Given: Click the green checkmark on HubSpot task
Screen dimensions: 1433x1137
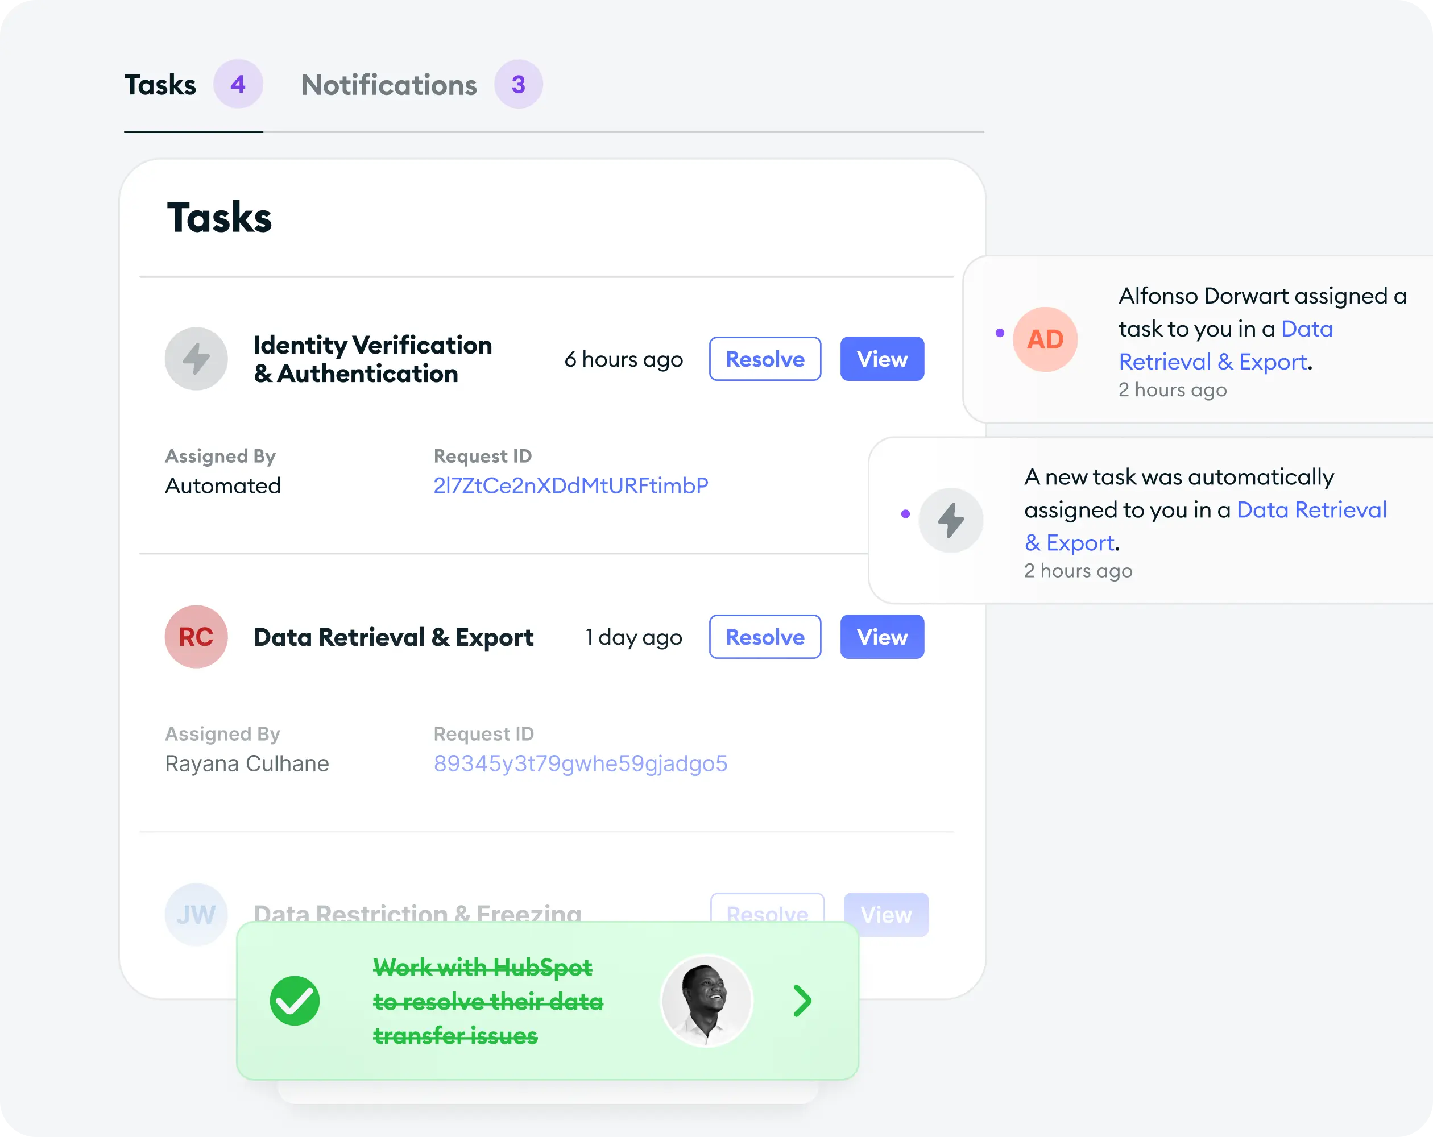Looking at the screenshot, I should click(295, 1001).
